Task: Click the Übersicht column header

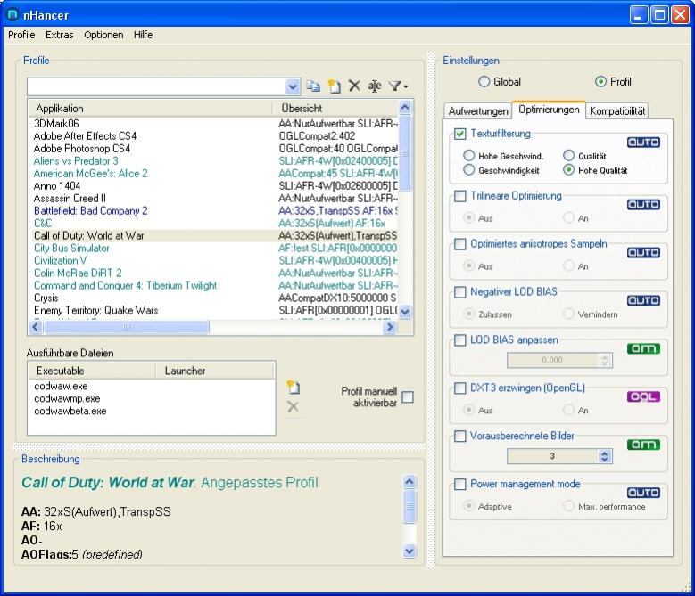Action: click(336, 109)
